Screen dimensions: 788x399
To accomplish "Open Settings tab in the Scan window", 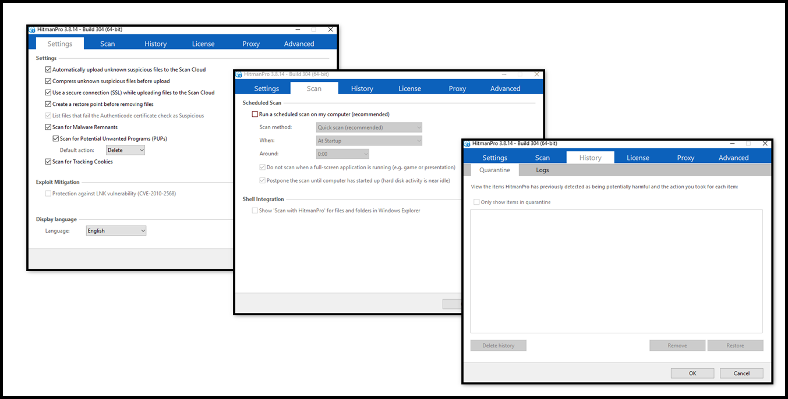I will [x=267, y=88].
